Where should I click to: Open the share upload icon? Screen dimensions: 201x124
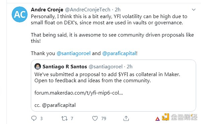coord(126,118)
